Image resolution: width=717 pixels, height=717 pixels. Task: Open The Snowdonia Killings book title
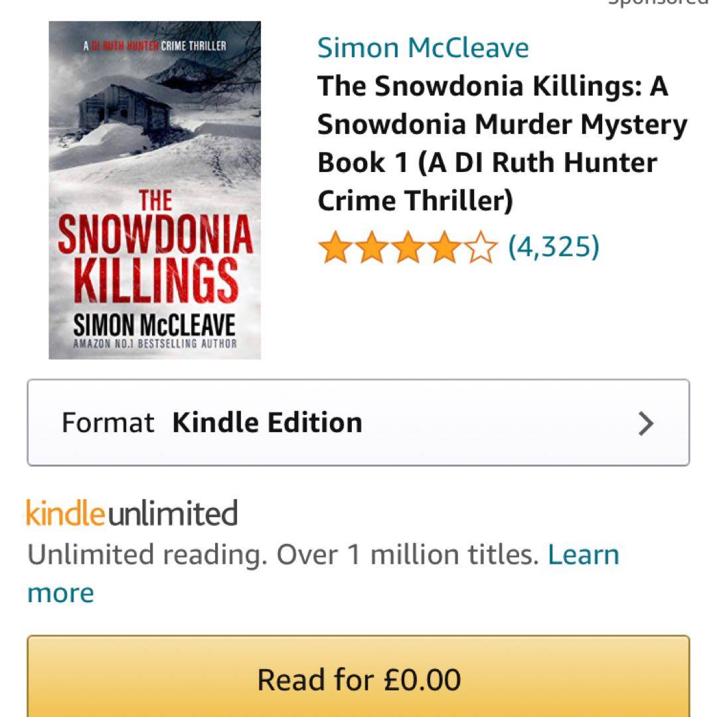click(502, 143)
